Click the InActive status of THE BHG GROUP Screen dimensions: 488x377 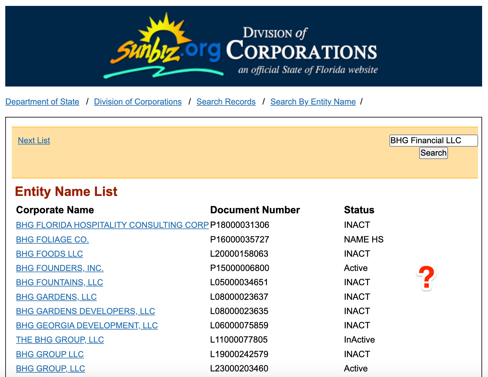[359, 339]
